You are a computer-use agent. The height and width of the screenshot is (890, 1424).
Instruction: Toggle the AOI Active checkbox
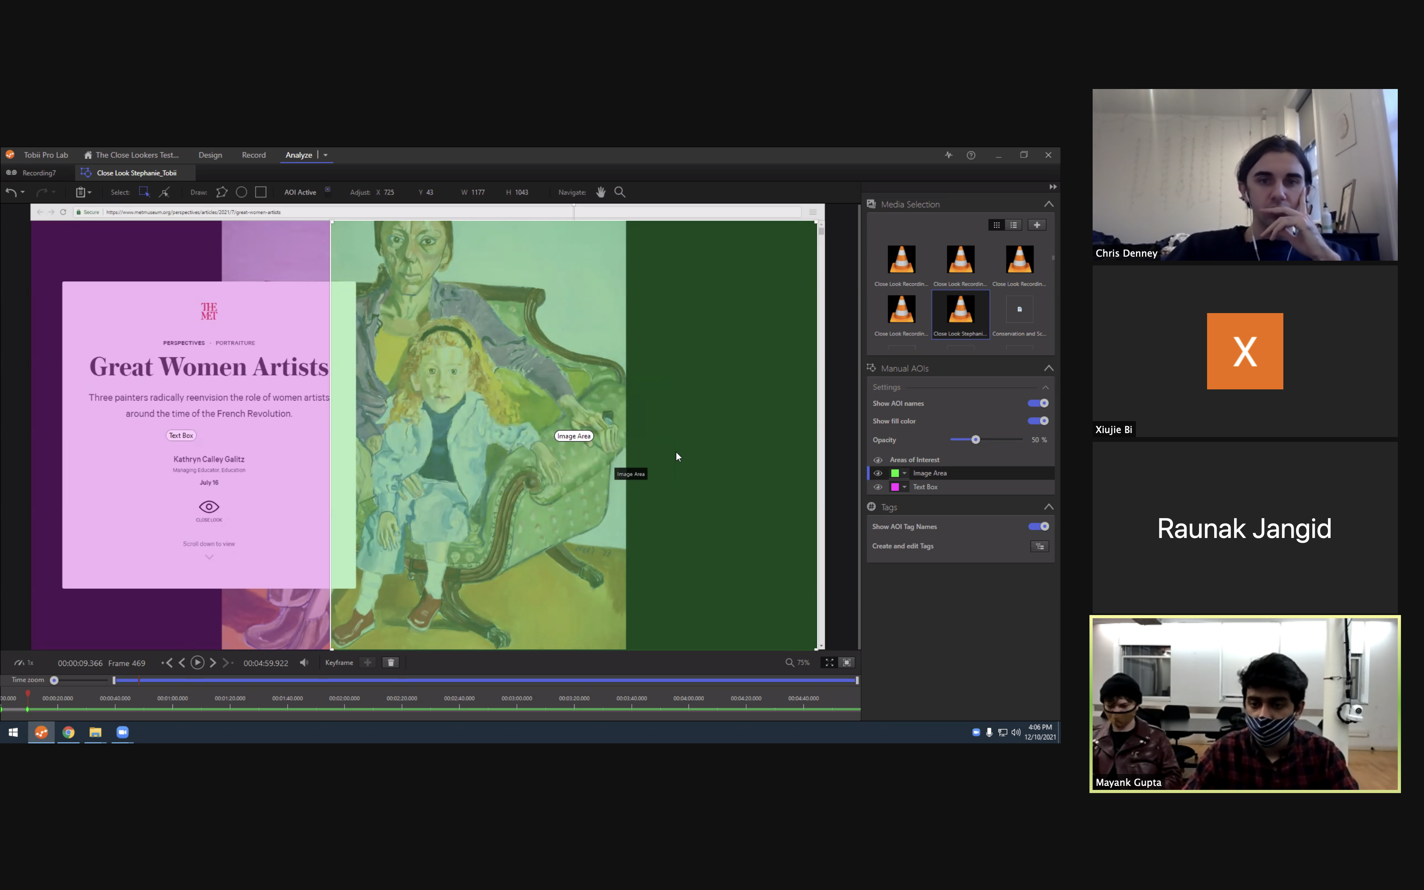[x=328, y=190]
